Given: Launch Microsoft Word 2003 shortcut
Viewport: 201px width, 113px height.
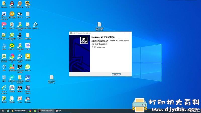Looking at the screenshot, I should click(4, 16).
